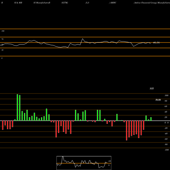Click the RSI value label 46.56

[x=156, y=42]
